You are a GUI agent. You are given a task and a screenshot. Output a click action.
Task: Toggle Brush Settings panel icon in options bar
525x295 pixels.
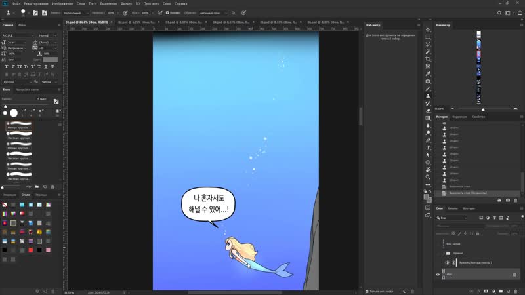(x=35, y=13)
